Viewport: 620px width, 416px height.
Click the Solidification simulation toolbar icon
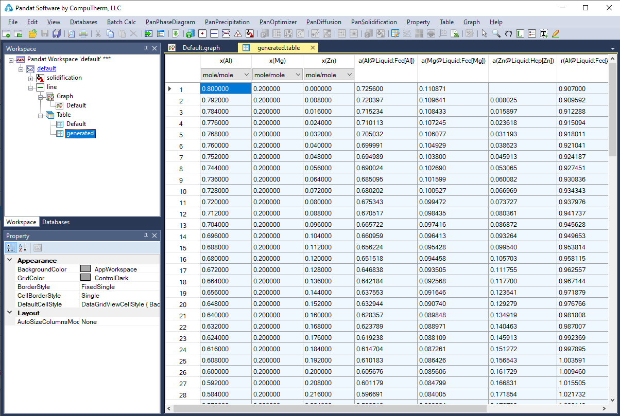point(250,34)
